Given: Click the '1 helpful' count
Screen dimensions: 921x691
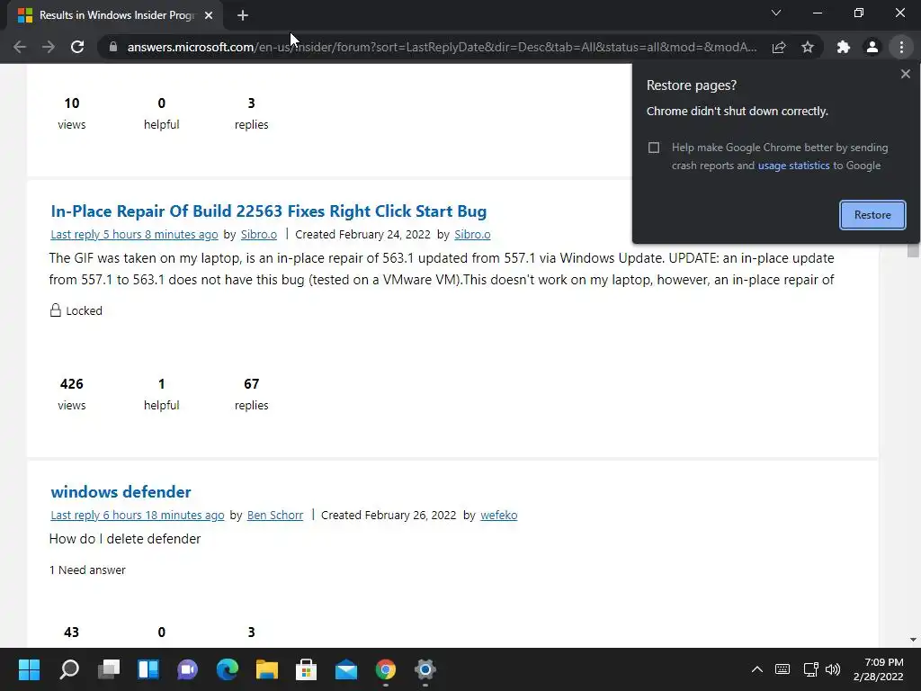Looking at the screenshot, I should click(162, 394).
